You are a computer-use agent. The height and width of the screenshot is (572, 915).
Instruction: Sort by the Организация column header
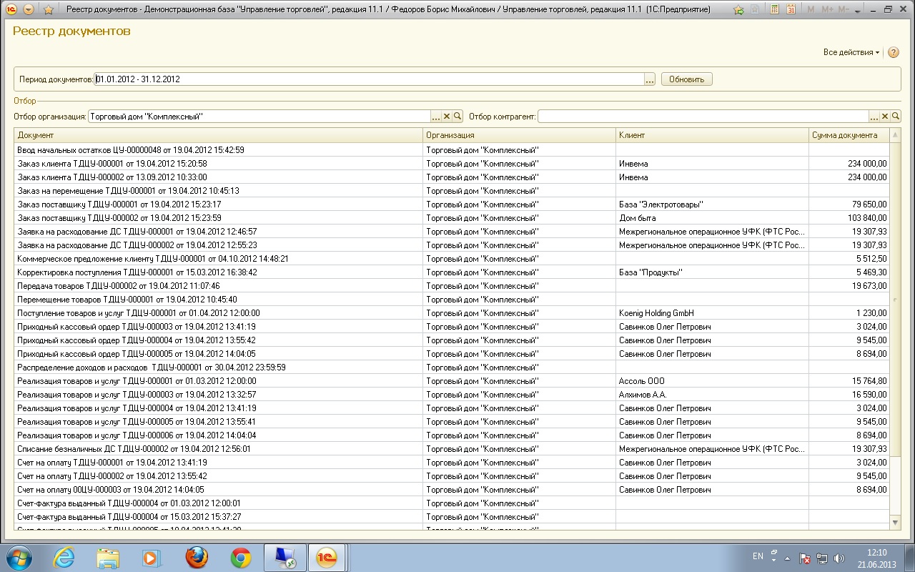(x=519, y=135)
